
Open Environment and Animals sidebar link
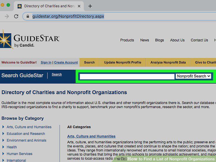26,140
